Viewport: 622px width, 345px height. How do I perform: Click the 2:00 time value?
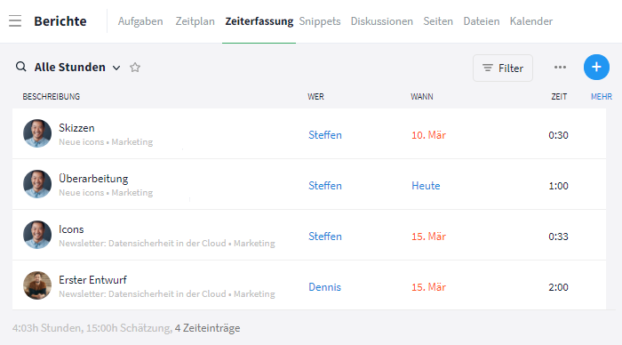[x=558, y=287]
